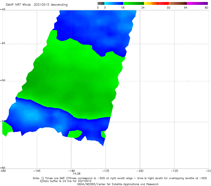Click the color scale label '18'
Screen dimensions: 211x186
coord(123,7)
